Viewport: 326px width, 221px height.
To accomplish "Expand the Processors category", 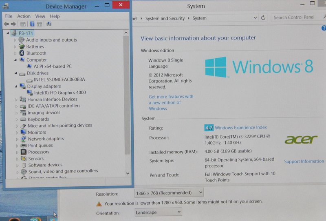I will 17,152.
